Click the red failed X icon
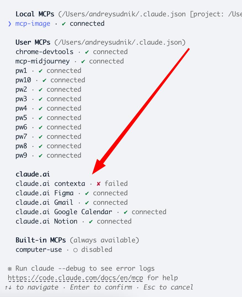The width and height of the screenshot is (242, 297). [98, 184]
